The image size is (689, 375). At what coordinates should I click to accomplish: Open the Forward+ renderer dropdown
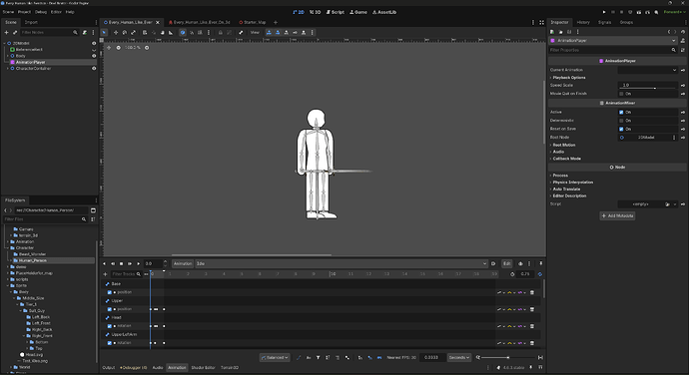pyautogui.click(x=674, y=12)
